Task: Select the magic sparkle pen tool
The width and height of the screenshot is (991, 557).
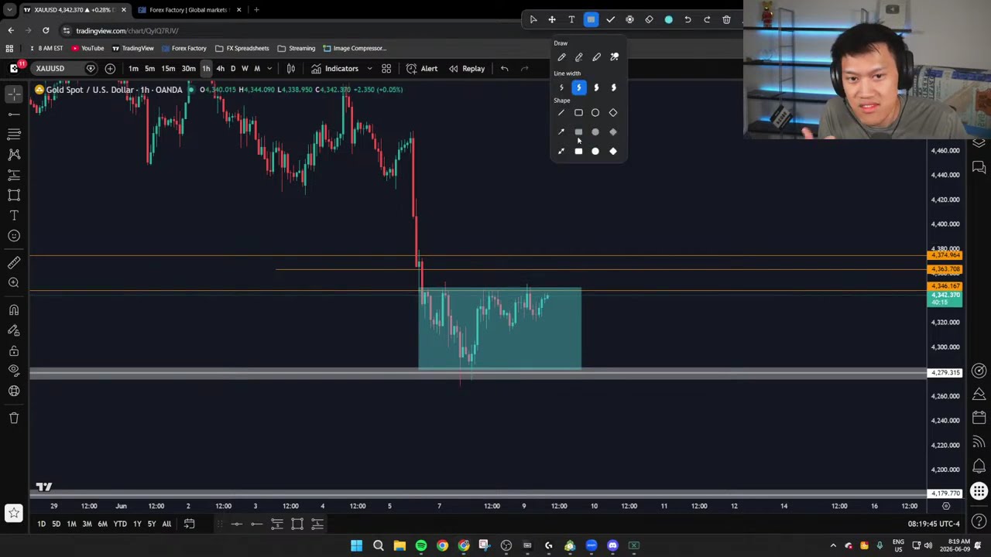Action: (614, 57)
